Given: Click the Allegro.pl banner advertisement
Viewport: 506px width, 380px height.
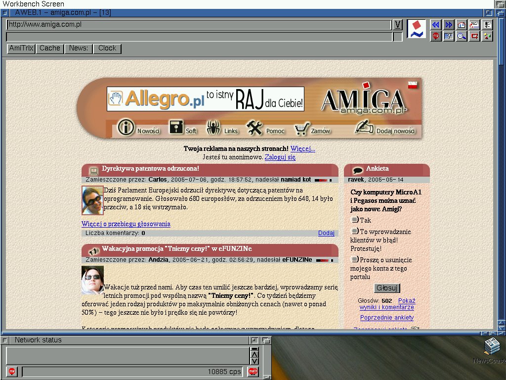Looking at the screenshot, I should (206, 99).
